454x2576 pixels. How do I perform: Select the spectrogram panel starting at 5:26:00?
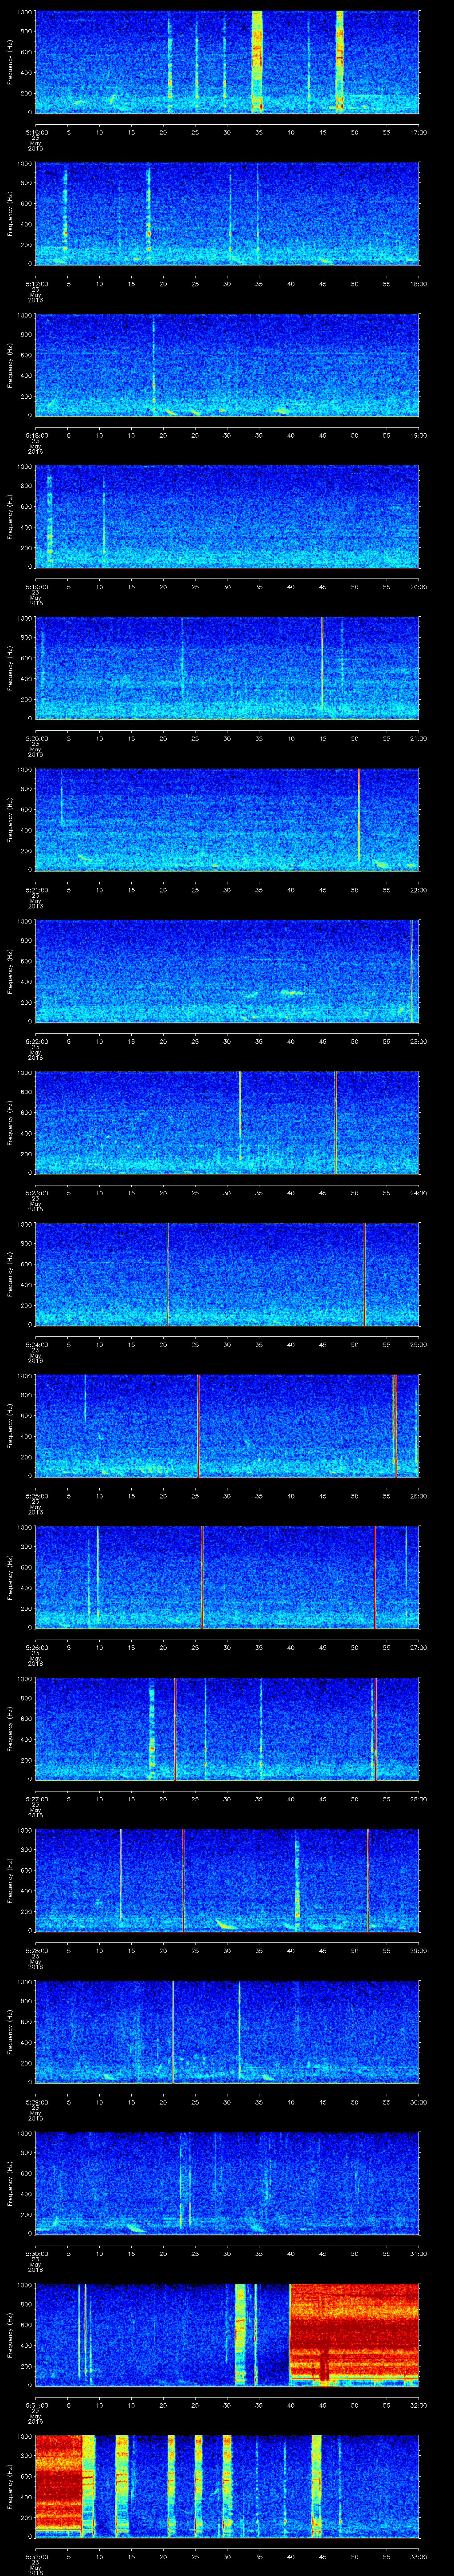[x=227, y=1577]
